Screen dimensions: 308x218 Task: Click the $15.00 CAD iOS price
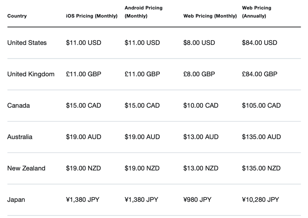83,106
